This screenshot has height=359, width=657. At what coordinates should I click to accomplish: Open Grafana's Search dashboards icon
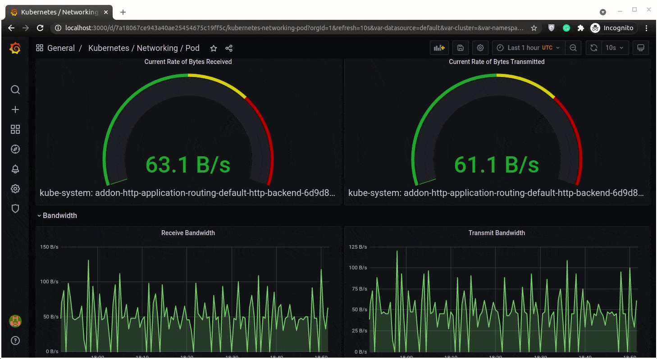pos(15,90)
